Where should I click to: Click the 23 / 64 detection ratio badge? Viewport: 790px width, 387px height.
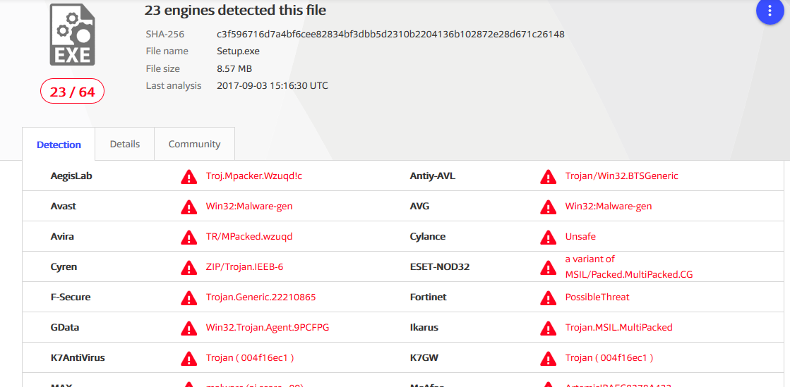[x=73, y=92]
